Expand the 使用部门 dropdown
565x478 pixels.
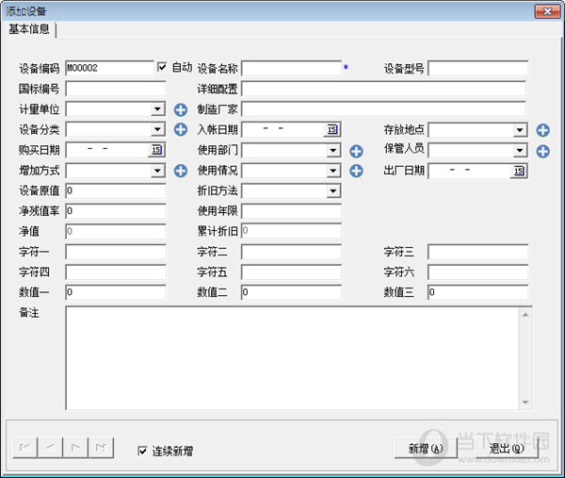point(333,150)
